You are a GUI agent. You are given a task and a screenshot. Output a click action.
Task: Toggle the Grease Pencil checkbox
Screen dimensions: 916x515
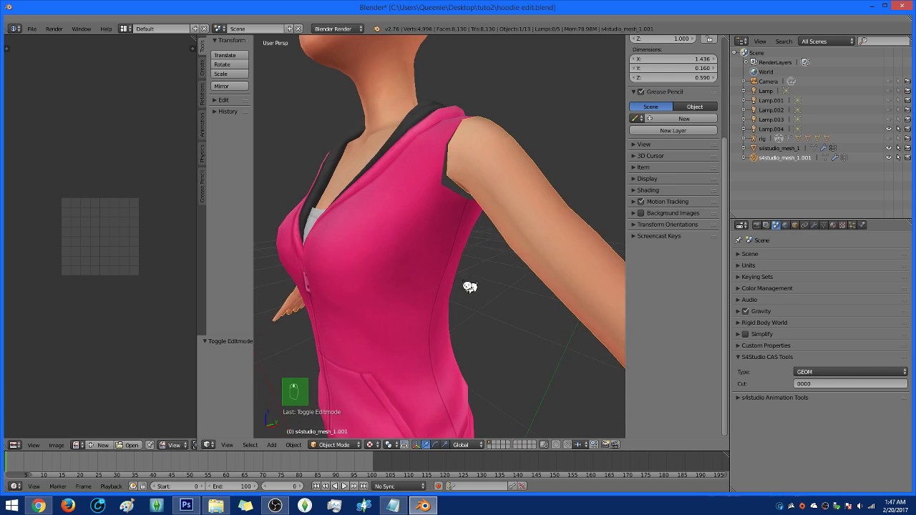pos(641,92)
